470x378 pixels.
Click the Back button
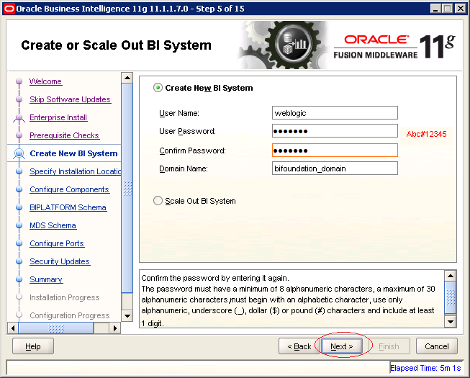[299, 346]
